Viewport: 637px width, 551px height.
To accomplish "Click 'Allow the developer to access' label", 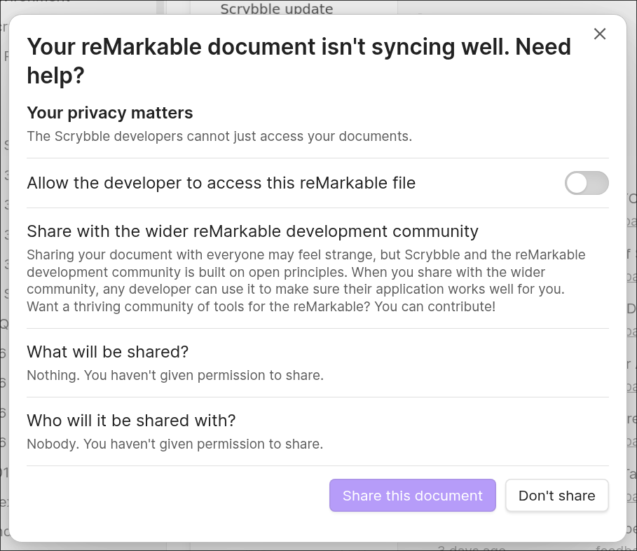I will click(x=221, y=183).
